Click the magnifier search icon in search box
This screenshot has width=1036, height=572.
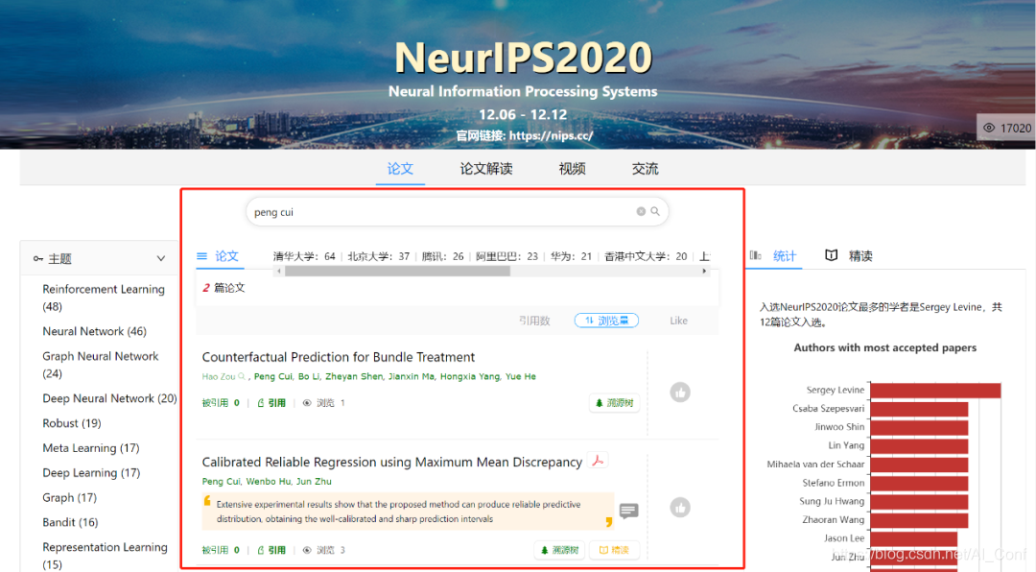[x=655, y=211]
